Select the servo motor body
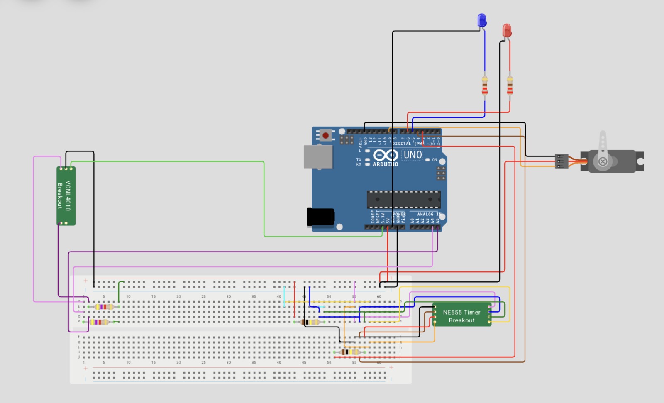Screen dimensions: 664x403 pos(612,161)
